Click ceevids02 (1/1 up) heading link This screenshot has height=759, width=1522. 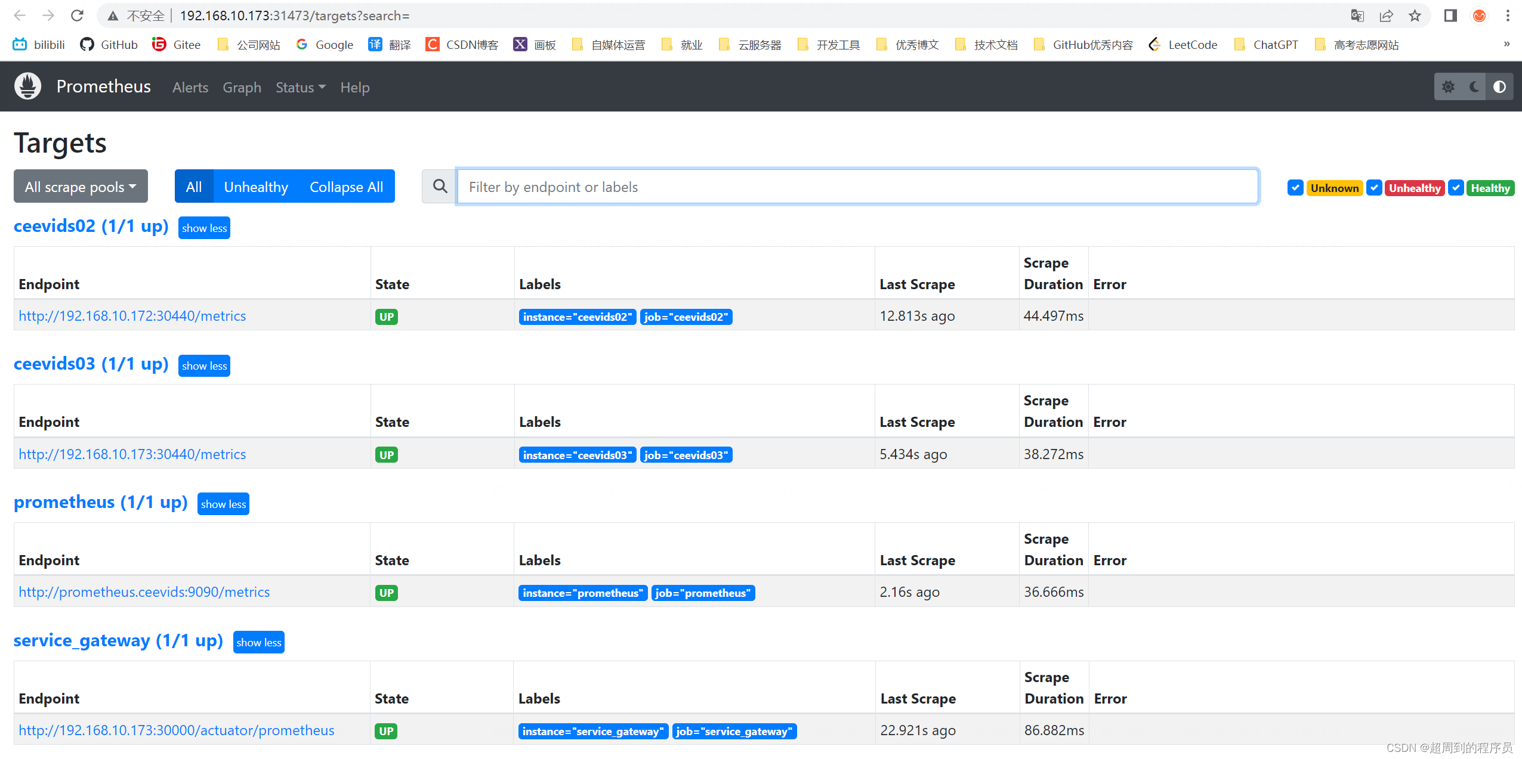pyautogui.click(x=91, y=226)
